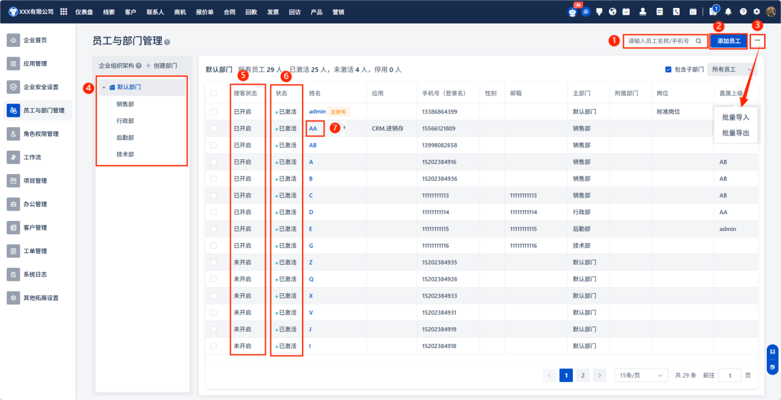The image size is (781, 400).
Task: Open 角色权限管理 in the sidebar
Action: (40, 134)
